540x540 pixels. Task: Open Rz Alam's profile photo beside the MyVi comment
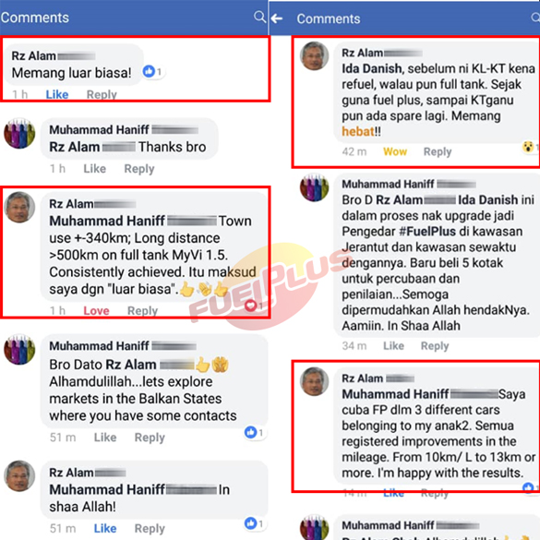[19, 207]
